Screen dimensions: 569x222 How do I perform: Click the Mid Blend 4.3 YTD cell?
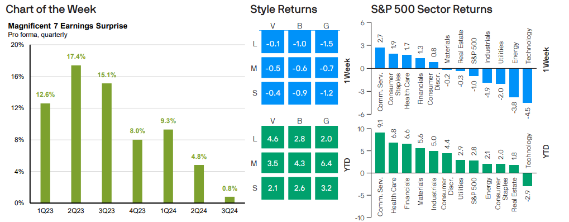(x=300, y=164)
